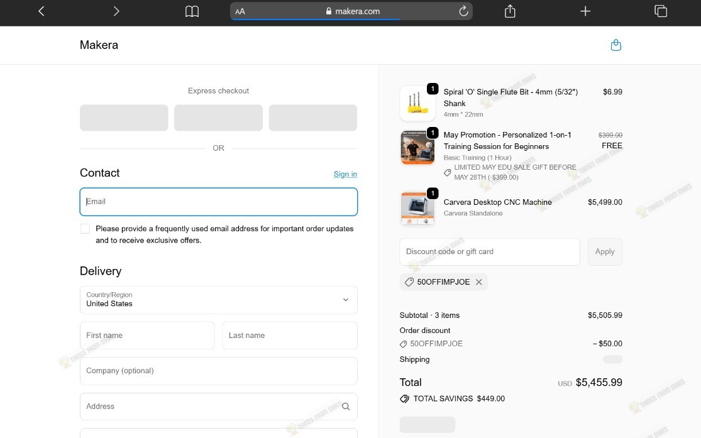Check the email offers checkbox

pyautogui.click(x=85, y=229)
